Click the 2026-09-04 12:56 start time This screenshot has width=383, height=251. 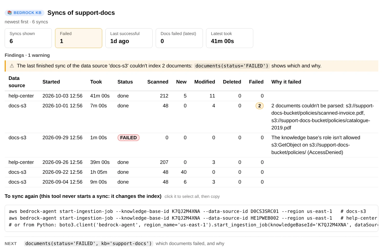(x=63, y=182)
